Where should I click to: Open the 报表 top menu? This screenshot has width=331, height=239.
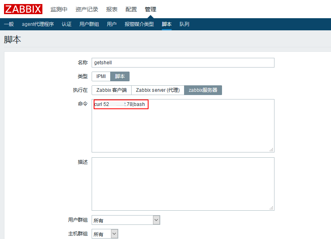point(112,9)
